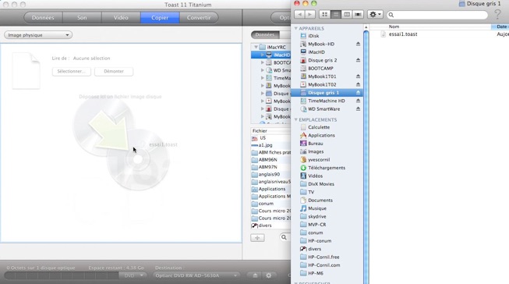Switch Finder to icon view
509x284 pixels.
click(x=324, y=15)
